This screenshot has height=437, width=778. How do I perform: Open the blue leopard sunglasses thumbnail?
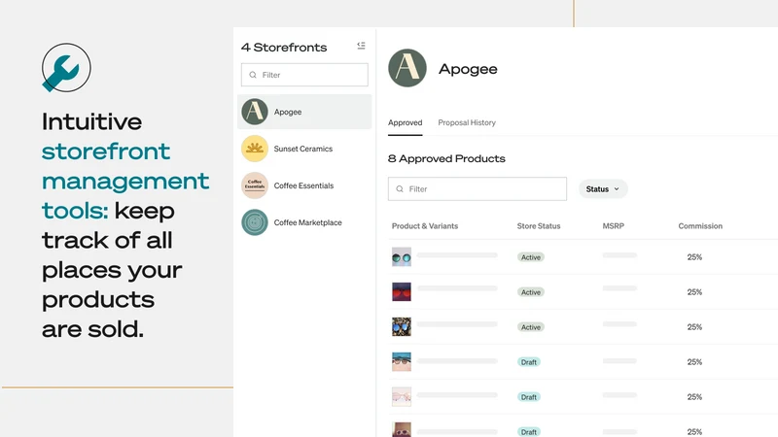pos(402,327)
